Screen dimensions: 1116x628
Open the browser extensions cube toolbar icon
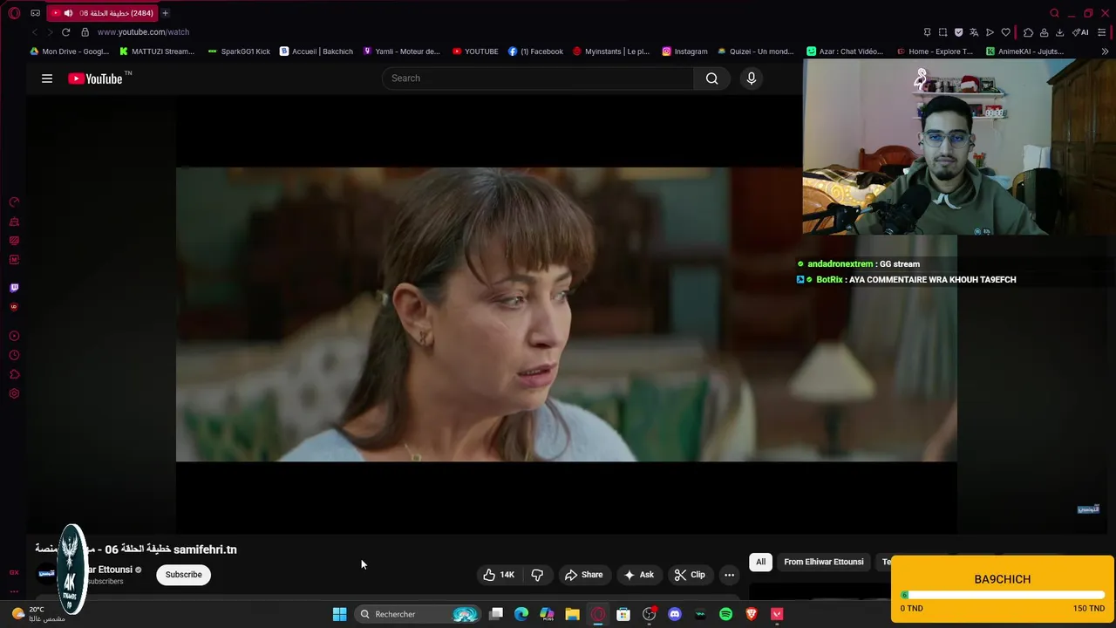[x=1028, y=32]
